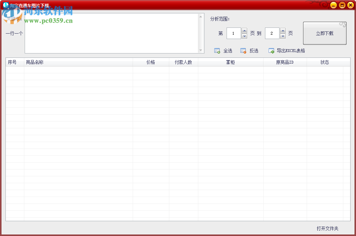
Task: Focus the start page number field
Action: 233,33
